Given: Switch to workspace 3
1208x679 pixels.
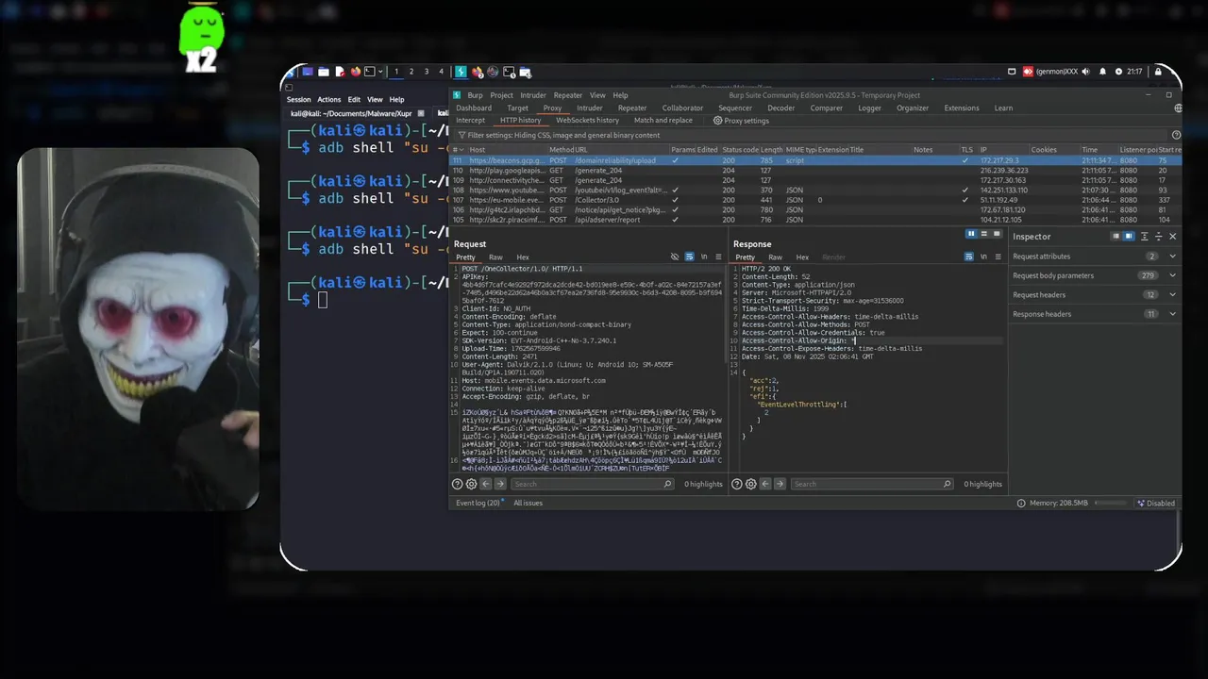Looking at the screenshot, I should pos(426,72).
